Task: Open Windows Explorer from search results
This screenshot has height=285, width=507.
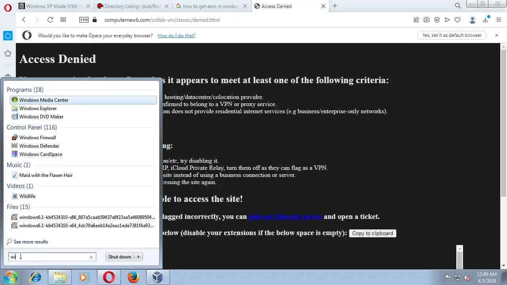Action: click(x=83, y=108)
